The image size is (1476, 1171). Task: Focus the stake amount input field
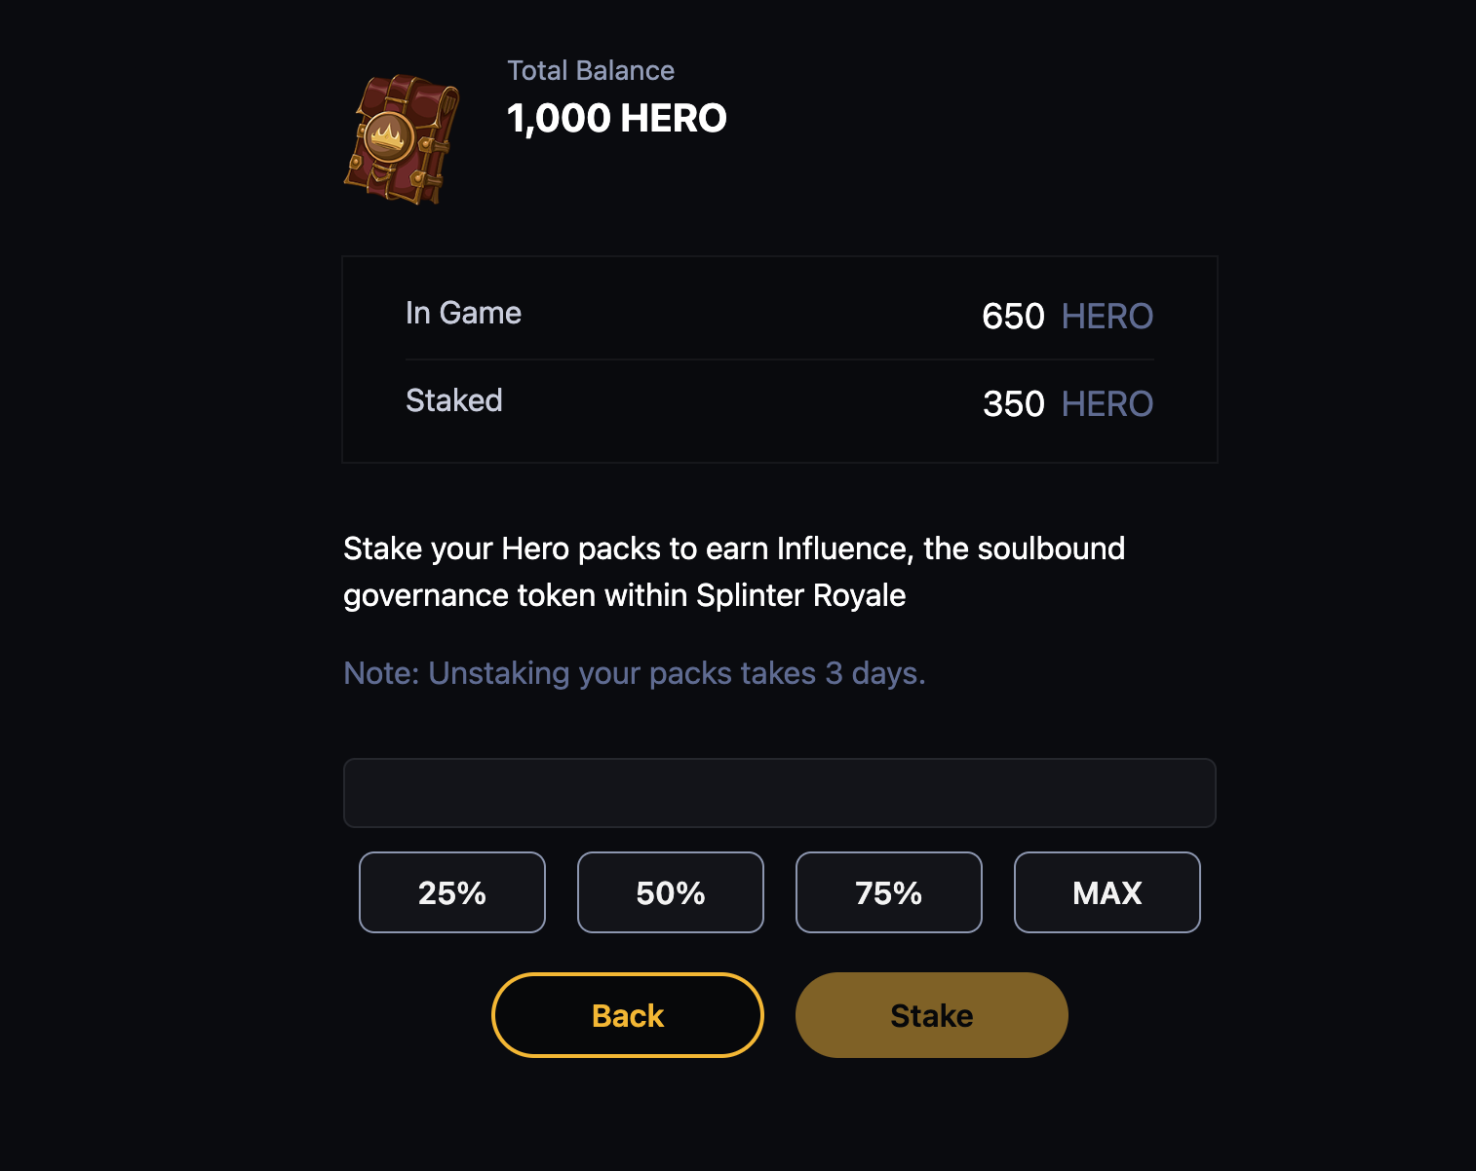780,793
